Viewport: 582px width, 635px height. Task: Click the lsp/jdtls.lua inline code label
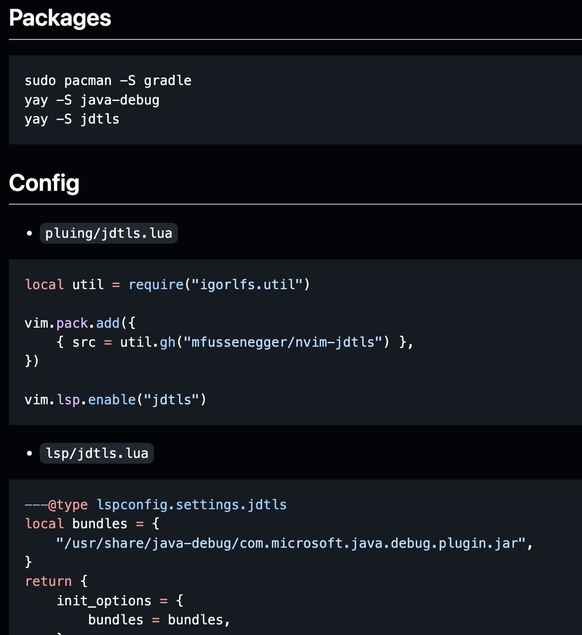pos(97,453)
